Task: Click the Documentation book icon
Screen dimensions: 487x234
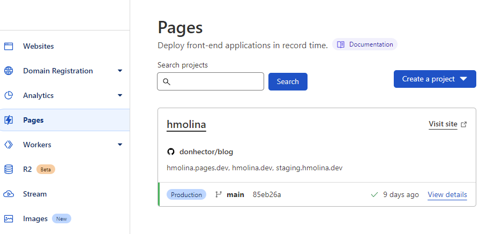Action: (341, 44)
